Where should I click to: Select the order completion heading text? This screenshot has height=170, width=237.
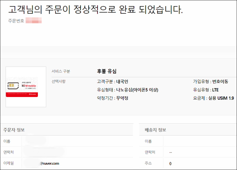click(95, 9)
